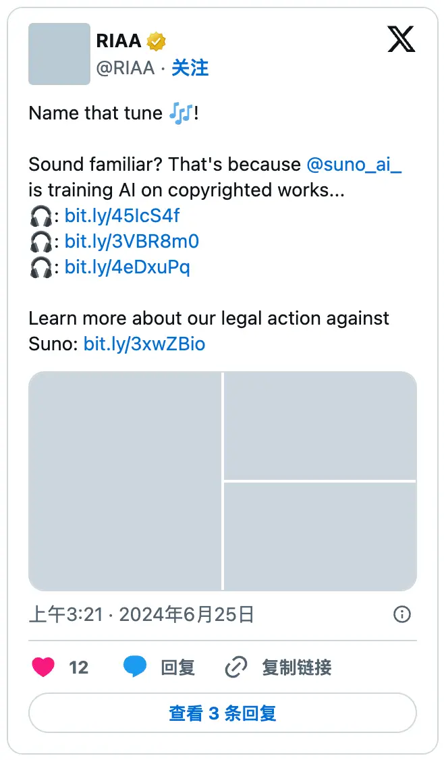Open the large left media image

point(126,481)
